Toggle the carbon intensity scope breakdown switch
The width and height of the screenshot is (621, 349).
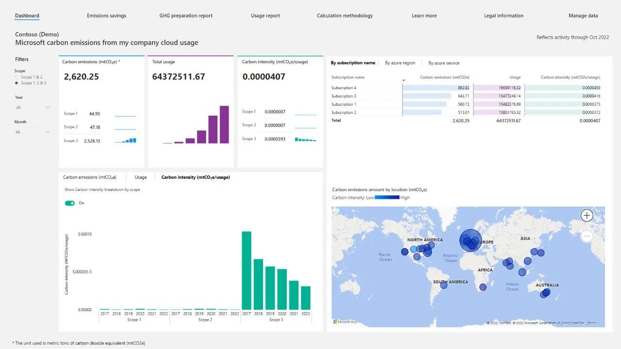click(x=70, y=203)
